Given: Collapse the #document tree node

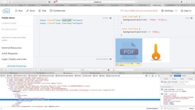Looking at the screenshot, I should (x=12, y=91).
